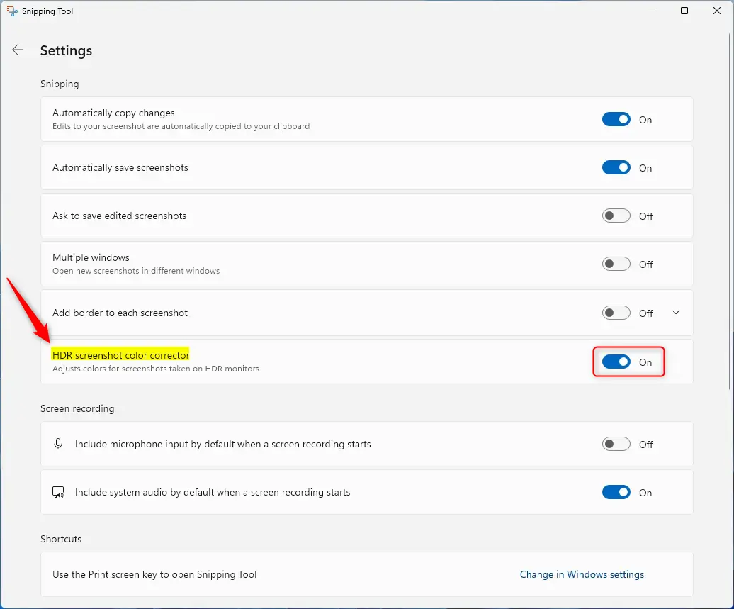Enable the Multiple windows switch
This screenshot has width=734, height=609.
pyautogui.click(x=616, y=264)
